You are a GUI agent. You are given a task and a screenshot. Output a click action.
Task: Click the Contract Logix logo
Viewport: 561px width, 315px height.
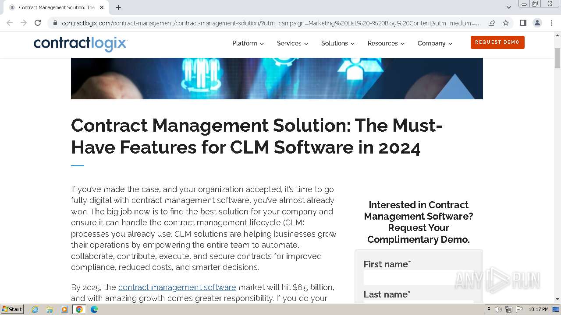tap(81, 44)
